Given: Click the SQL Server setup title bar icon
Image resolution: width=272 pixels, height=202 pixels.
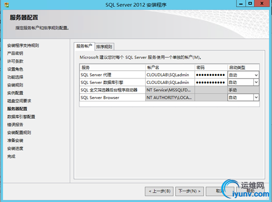Looking at the screenshot, I should tap(6, 5).
